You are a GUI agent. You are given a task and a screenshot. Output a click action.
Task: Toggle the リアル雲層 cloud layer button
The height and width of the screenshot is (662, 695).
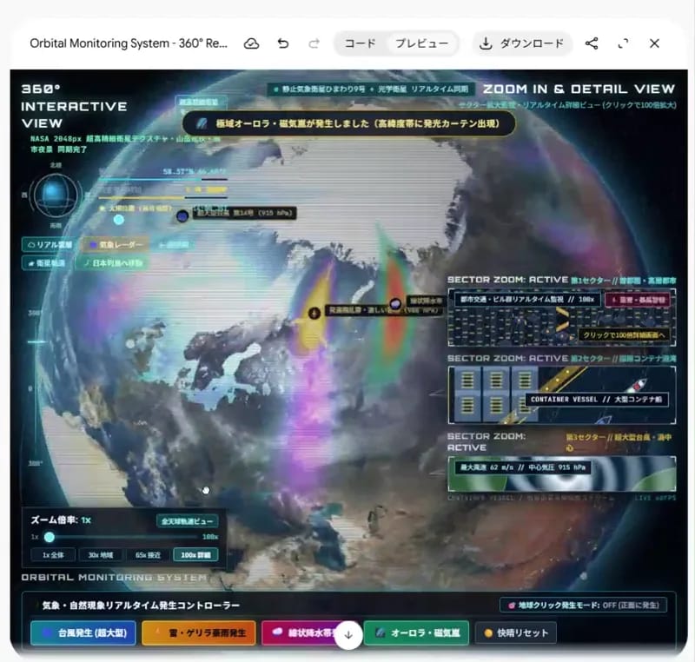(50, 245)
